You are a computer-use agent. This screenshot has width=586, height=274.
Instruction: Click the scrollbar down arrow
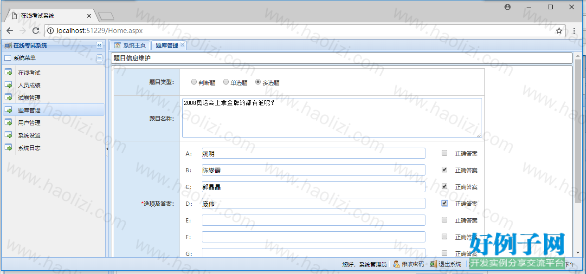coord(578,253)
